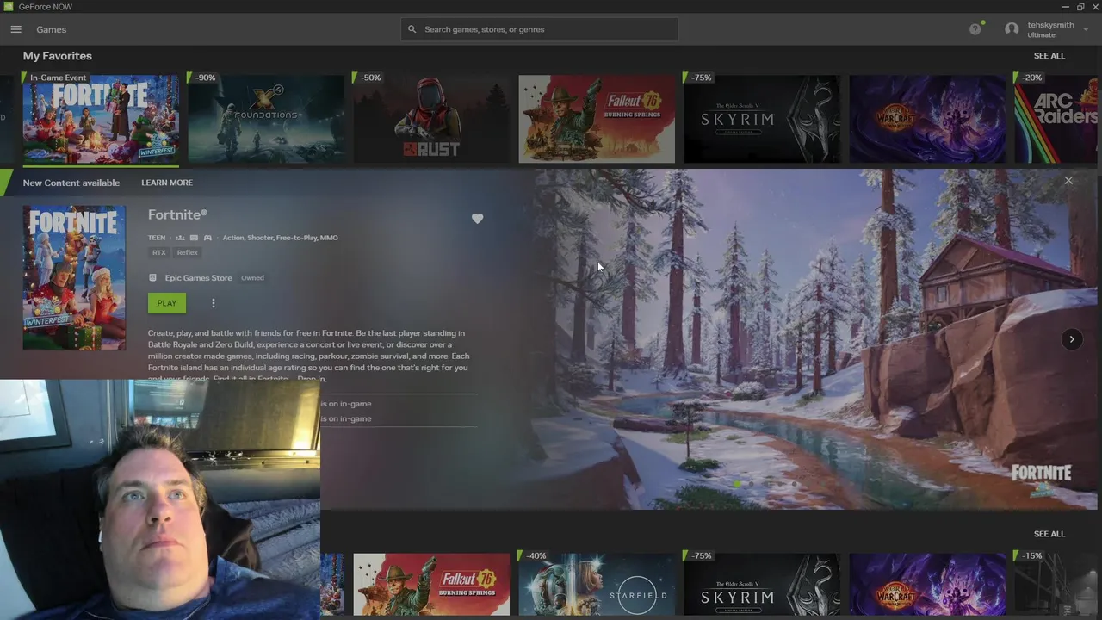Click SEE ALL for the lower row
The height and width of the screenshot is (620, 1102).
coord(1049,534)
